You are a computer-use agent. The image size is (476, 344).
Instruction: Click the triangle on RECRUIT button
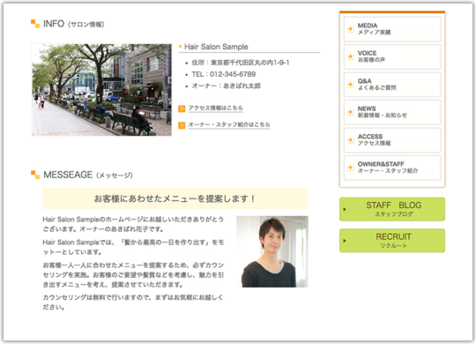pyautogui.click(x=345, y=241)
